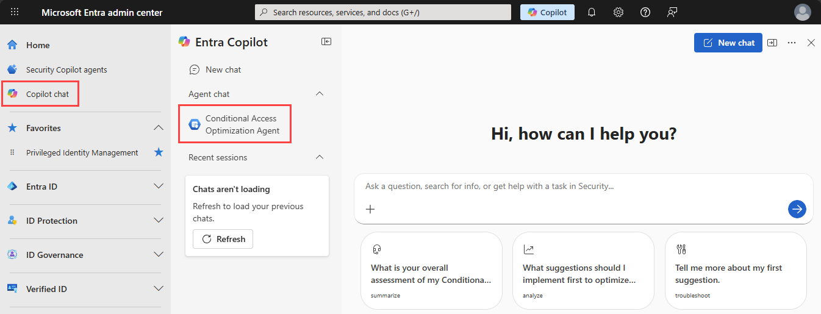Open the settings gear
The image size is (821, 314).
(618, 12)
